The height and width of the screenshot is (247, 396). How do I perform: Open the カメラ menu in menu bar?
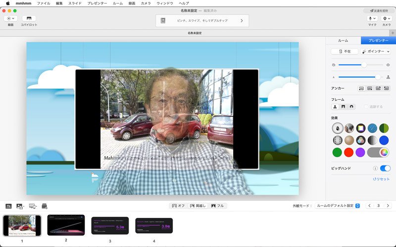pyautogui.click(x=146, y=3)
